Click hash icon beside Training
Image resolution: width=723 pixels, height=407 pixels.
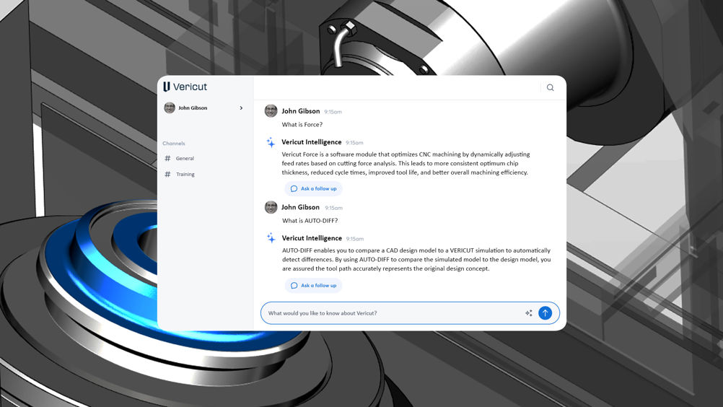click(x=167, y=174)
